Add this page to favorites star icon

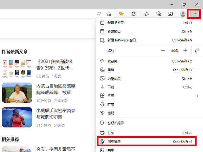pyautogui.click(x=109, y=14)
